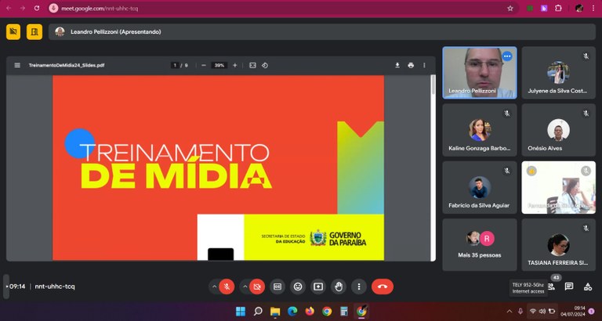Click the present screen button

317,287
